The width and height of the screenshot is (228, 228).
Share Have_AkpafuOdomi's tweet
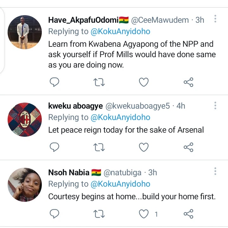[x=188, y=82]
